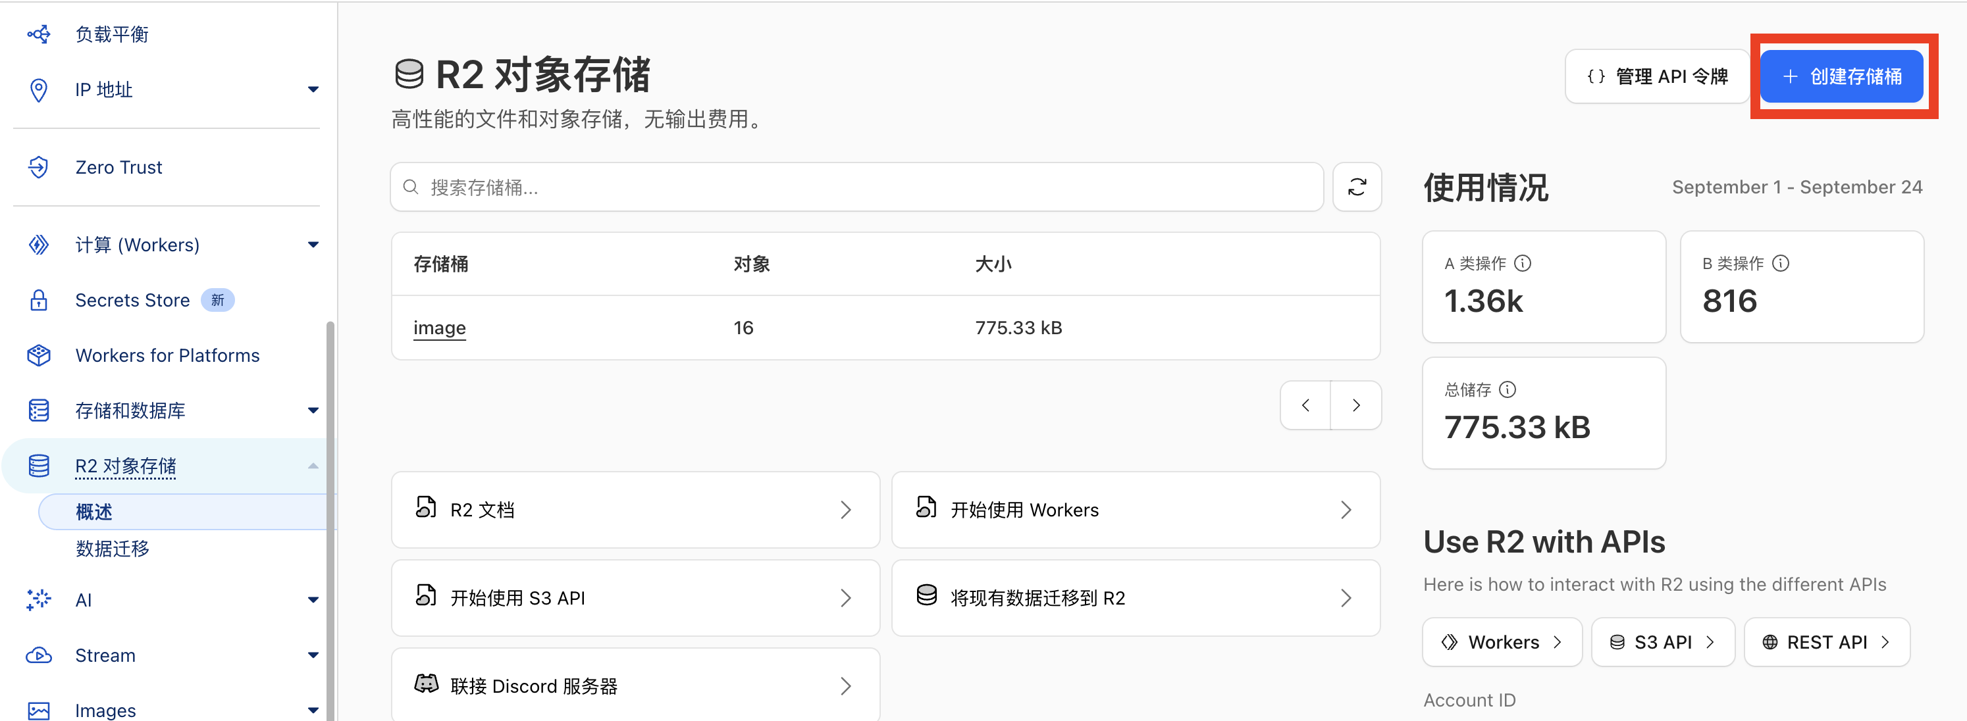The image size is (1967, 721).
Task: Click the info icon next to A 类操作
Action: click(x=1523, y=263)
